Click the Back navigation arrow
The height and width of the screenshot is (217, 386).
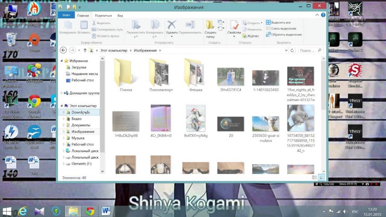click(63, 50)
